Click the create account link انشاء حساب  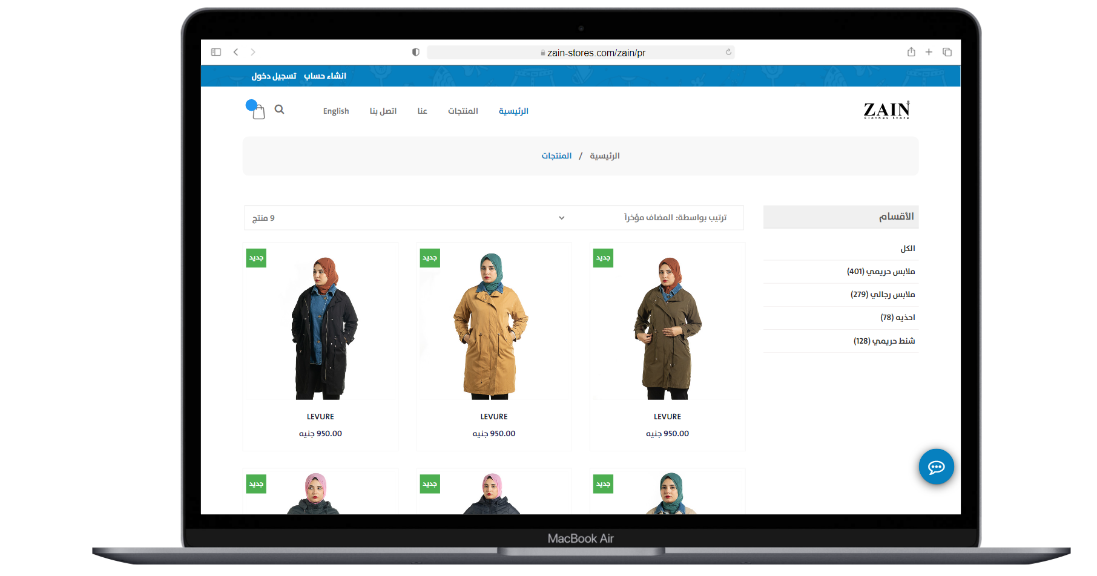[x=325, y=76]
